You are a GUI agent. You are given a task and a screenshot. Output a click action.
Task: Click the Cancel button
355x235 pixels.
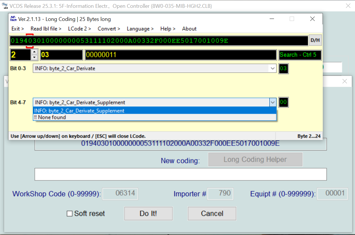(x=212, y=214)
